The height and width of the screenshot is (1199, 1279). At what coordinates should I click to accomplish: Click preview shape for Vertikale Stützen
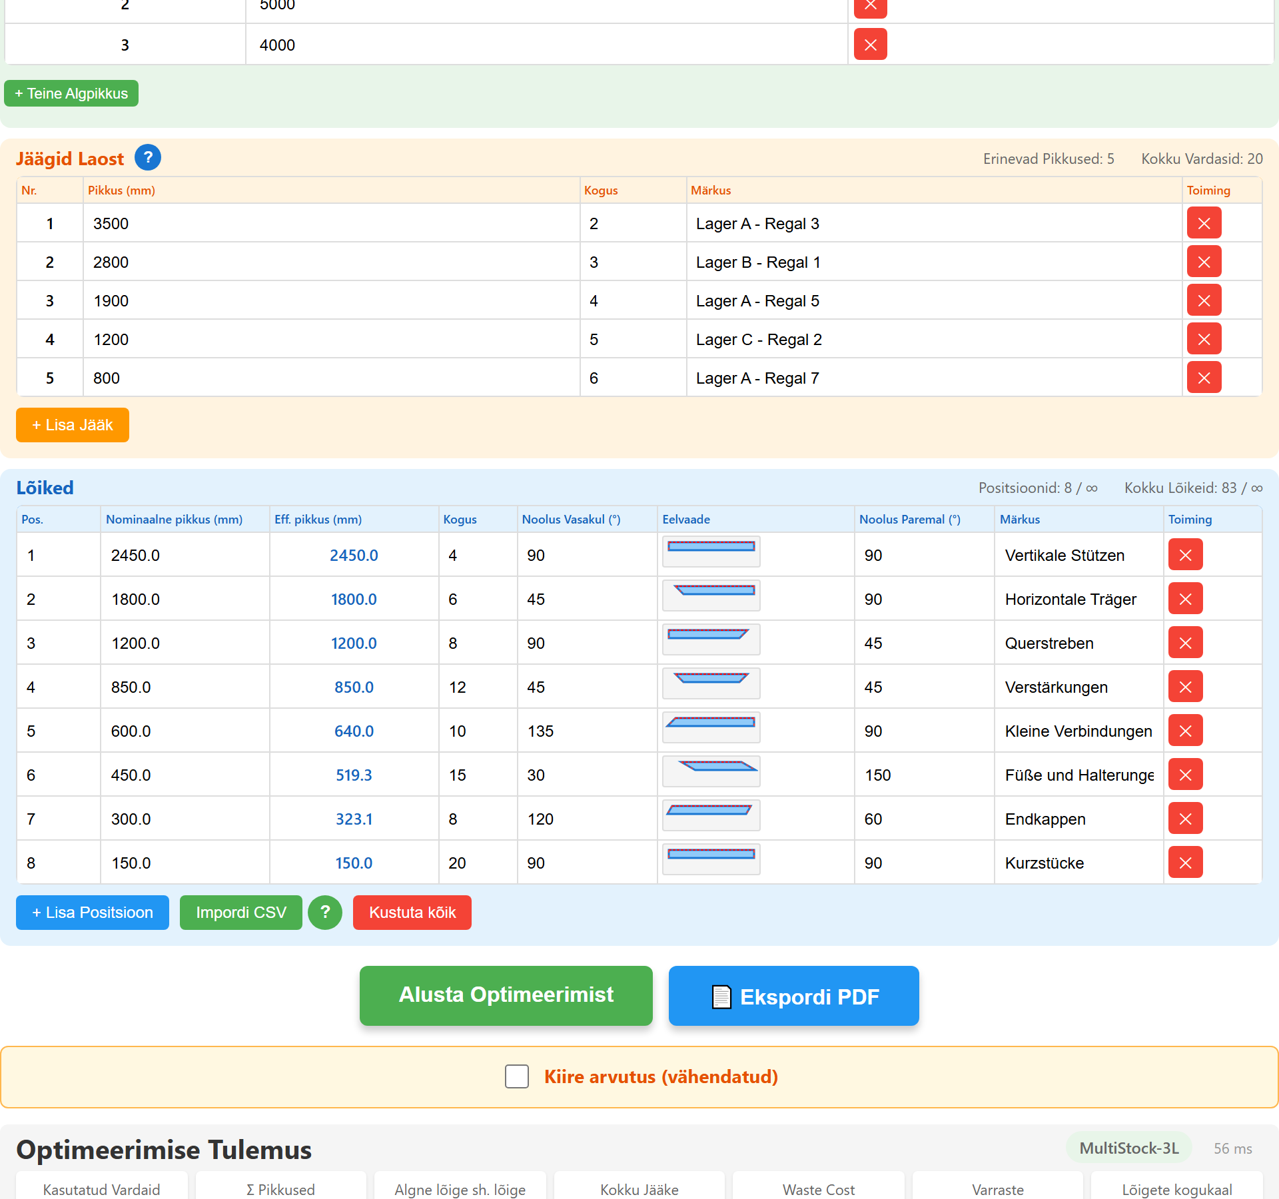click(711, 552)
